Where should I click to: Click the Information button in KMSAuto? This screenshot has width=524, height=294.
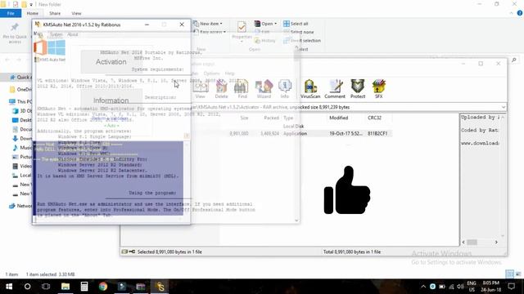tap(111, 100)
